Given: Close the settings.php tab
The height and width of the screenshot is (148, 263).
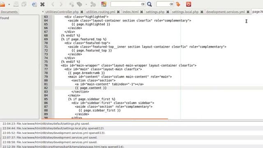Looking at the screenshot, I should pyautogui.click(x=168, y=12).
